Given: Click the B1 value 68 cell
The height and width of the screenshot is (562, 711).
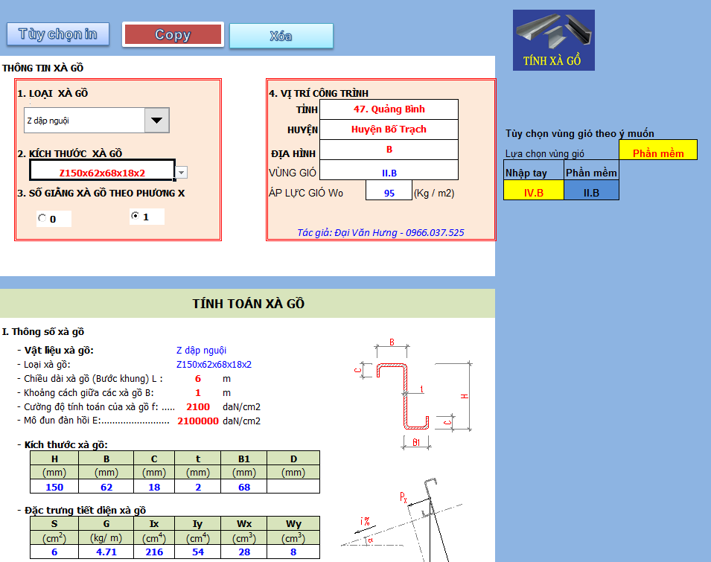Looking at the screenshot, I should (244, 487).
